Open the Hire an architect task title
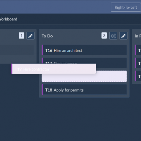This screenshot has height=141, width=141. point(68,50)
